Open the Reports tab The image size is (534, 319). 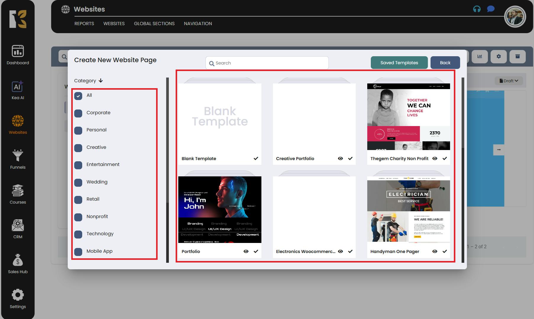[x=84, y=24]
